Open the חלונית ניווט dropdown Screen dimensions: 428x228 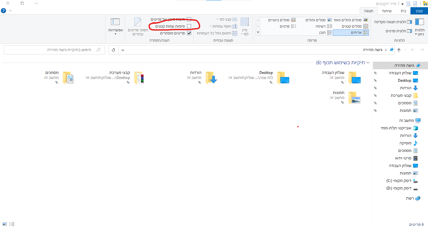click(419, 27)
